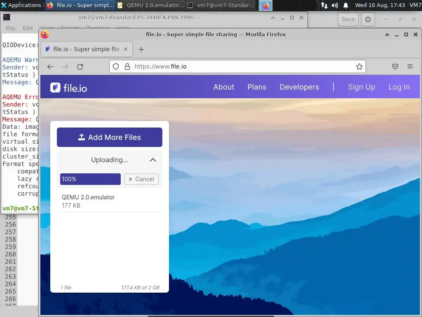Viewport: 422px width, 317px height.
Task: Open the Edit menu in terminal window
Action: [x=28, y=28]
